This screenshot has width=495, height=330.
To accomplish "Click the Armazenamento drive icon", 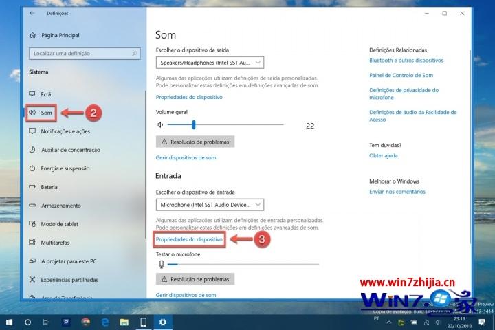I will pos(32,206).
